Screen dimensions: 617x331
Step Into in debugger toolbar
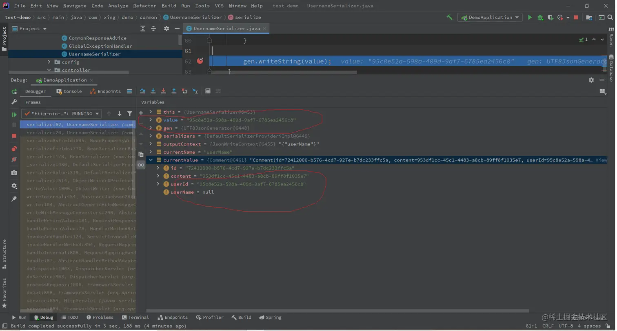click(153, 91)
